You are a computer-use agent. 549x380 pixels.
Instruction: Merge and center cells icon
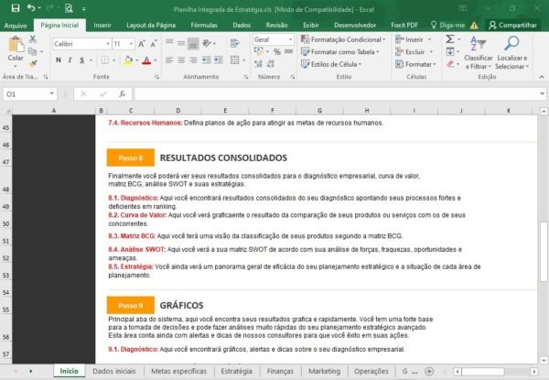(x=234, y=60)
